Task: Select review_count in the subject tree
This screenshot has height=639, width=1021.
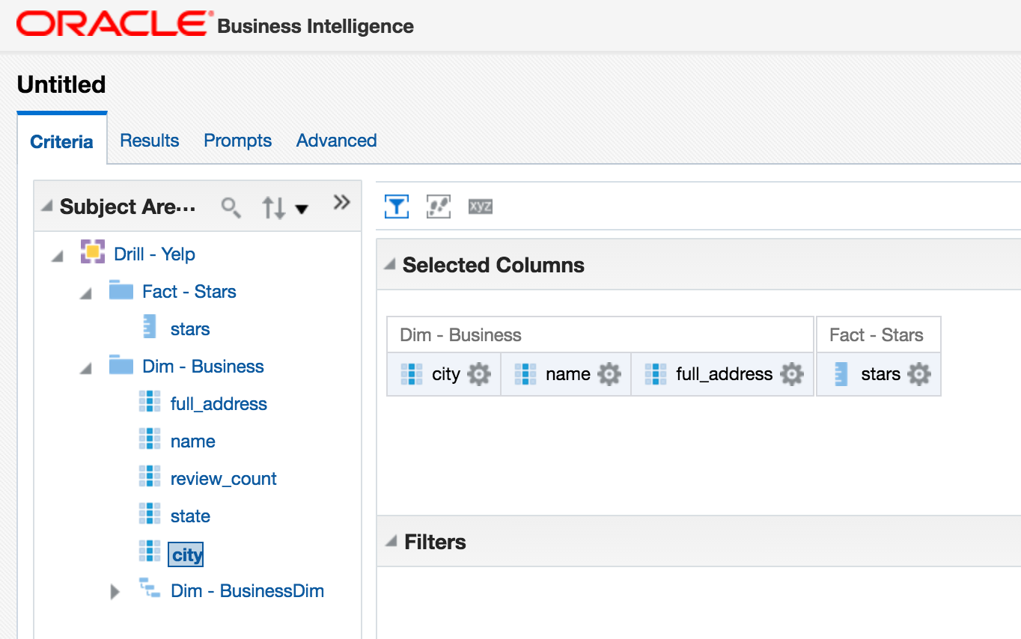Action: coord(223,479)
